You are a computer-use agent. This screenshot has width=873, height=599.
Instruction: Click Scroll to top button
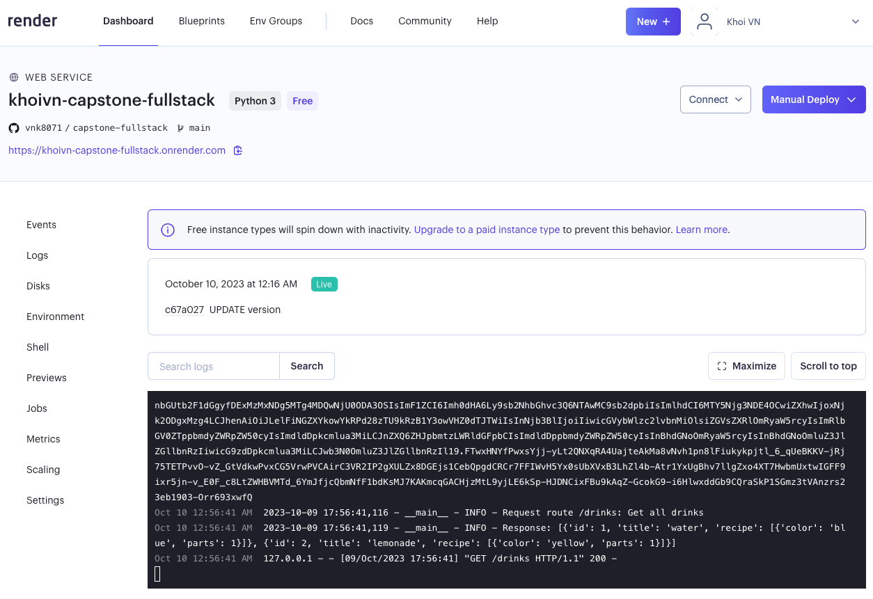click(828, 366)
